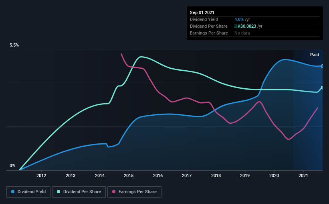The image size is (329, 204).
Task: Select the 2012 label on the x-axis
Action: pos(41,175)
